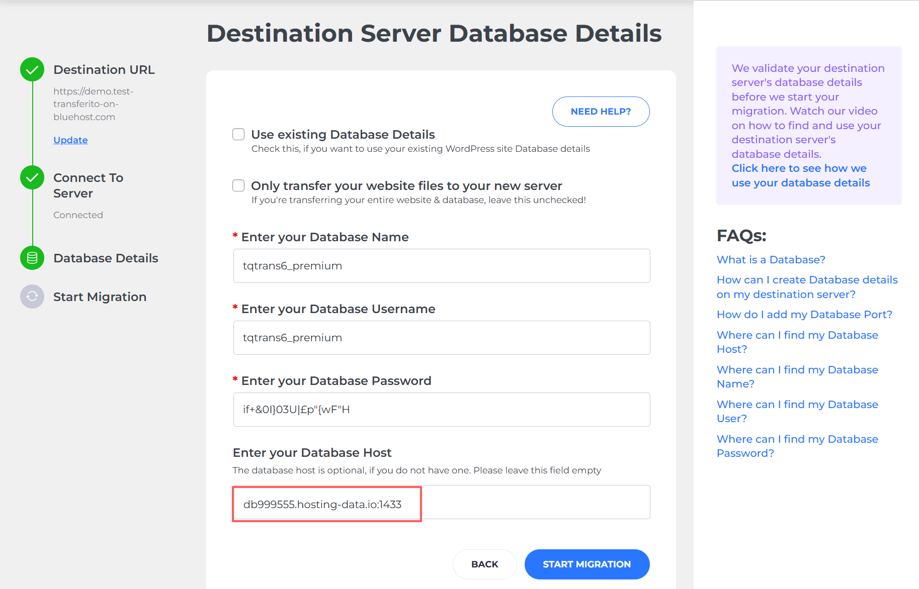
Task: Click the Update link under Destination URL
Action: (x=70, y=140)
